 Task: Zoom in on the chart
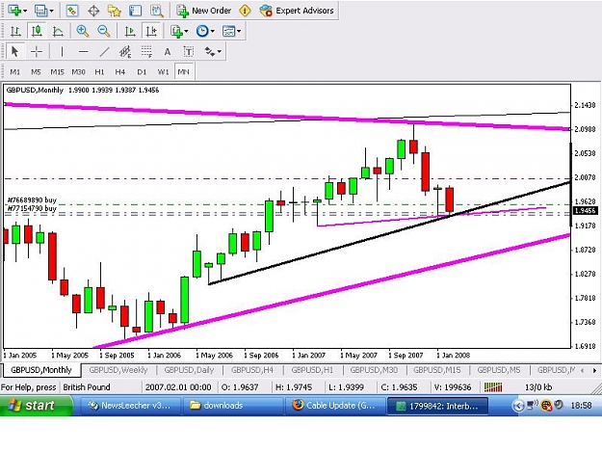[x=83, y=31]
